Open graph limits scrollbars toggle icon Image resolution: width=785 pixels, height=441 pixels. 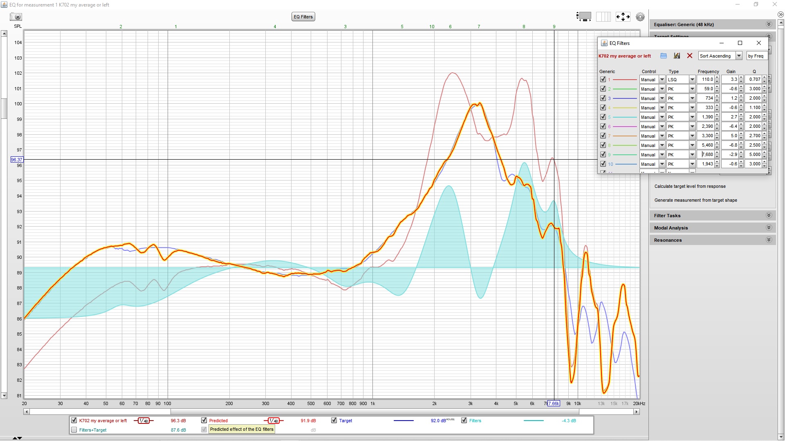click(x=583, y=17)
